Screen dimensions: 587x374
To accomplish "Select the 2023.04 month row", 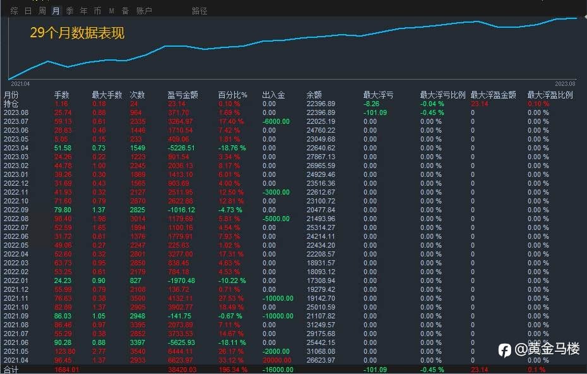I will tap(293, 148).
